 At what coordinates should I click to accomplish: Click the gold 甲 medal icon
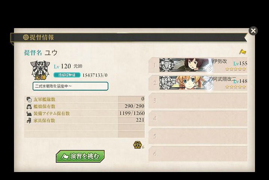tap(137, 145)
